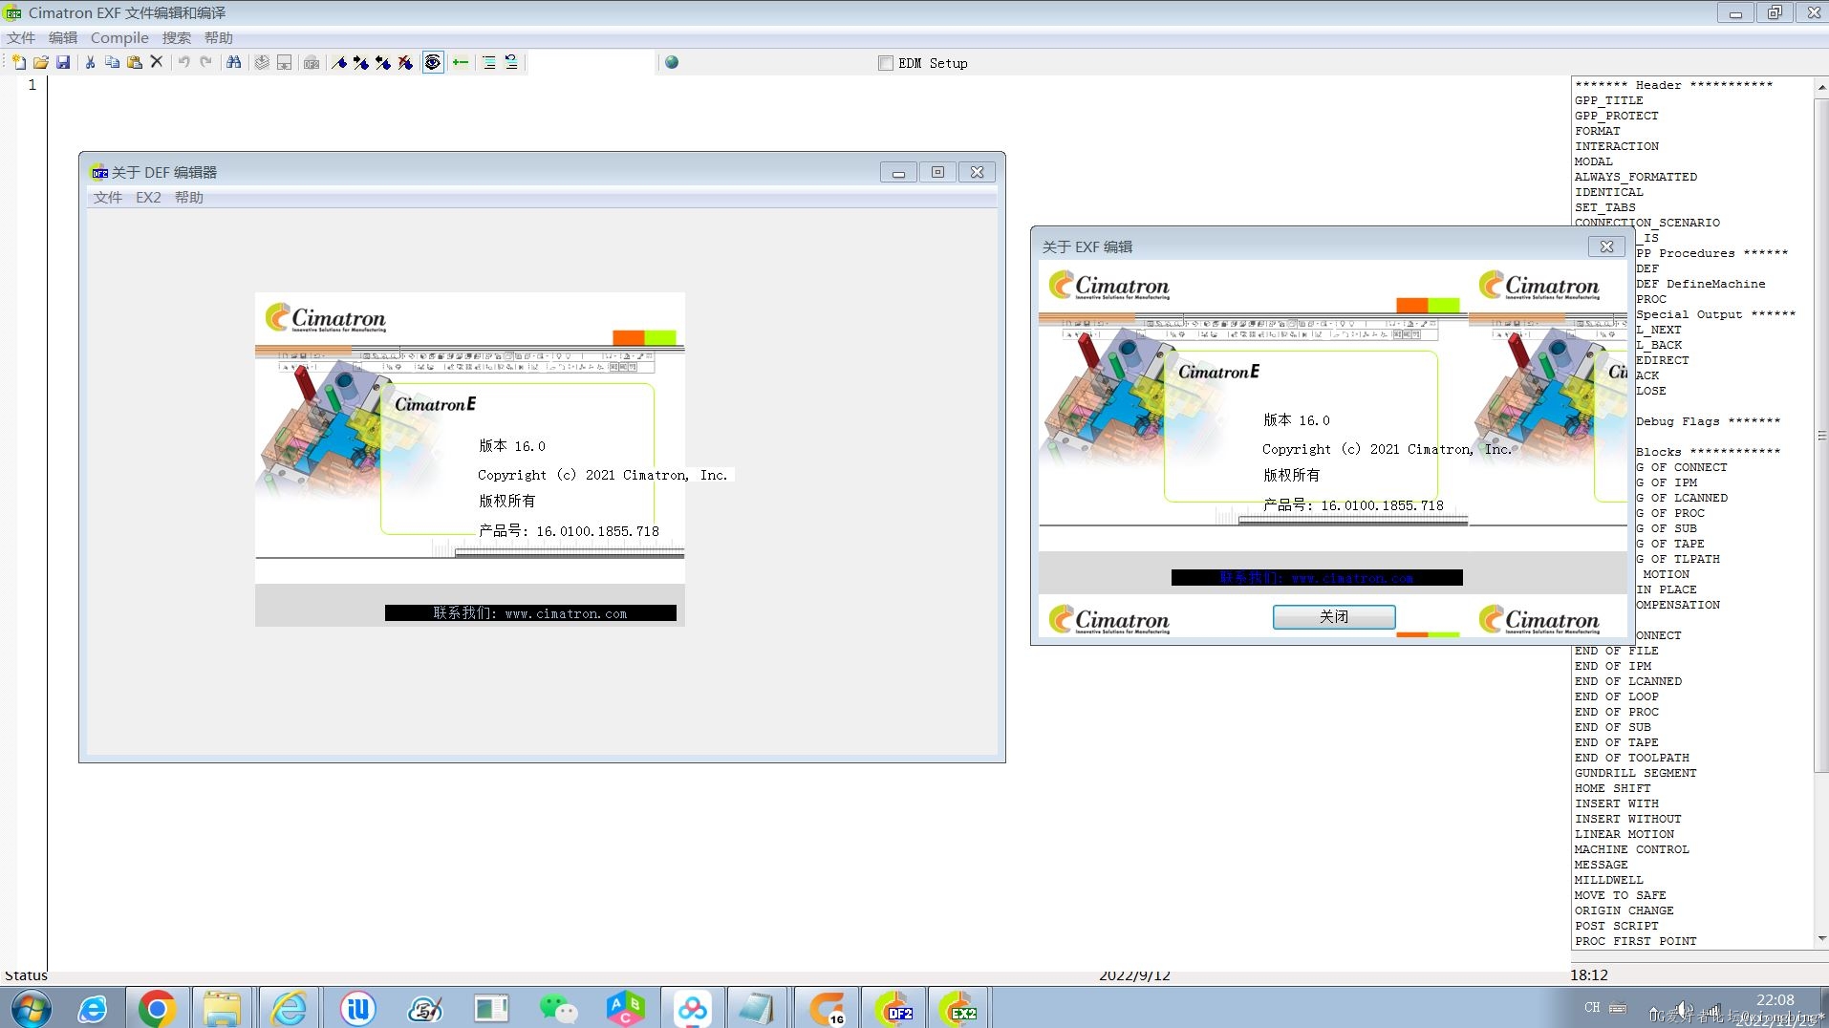The width and height of the screenshot is (1829, 1028).
Task: Open EX2 menu in the DEF editor window
Action: point(148,198)
